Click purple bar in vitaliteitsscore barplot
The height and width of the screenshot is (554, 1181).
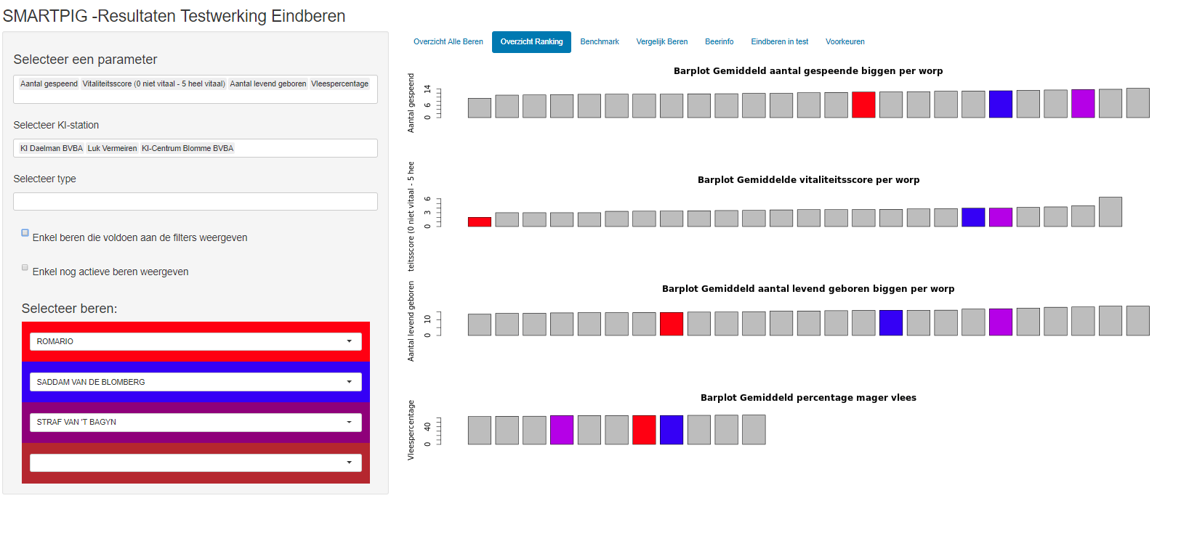tap(1000, 217)
